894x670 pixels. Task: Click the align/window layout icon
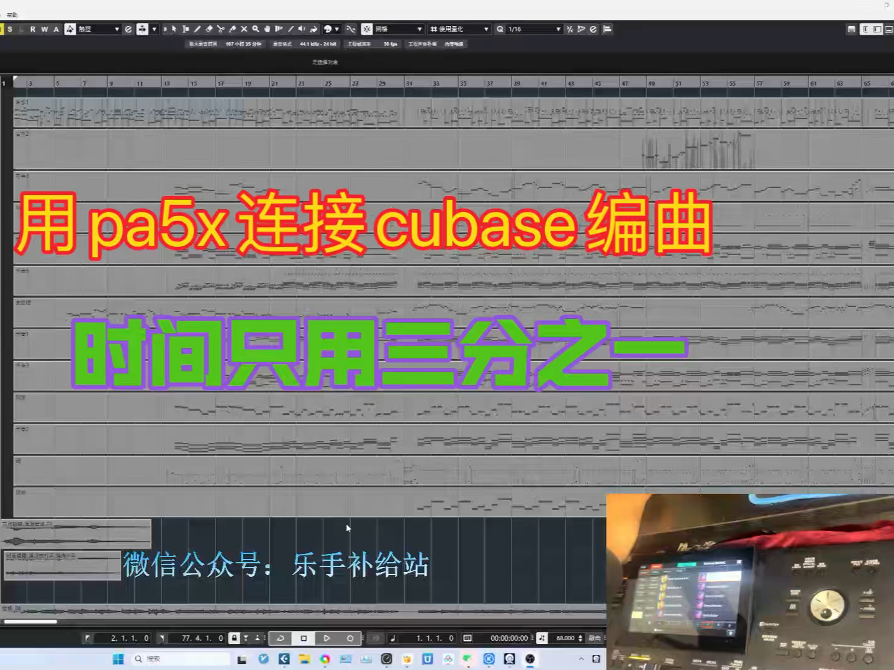[607, 29]
